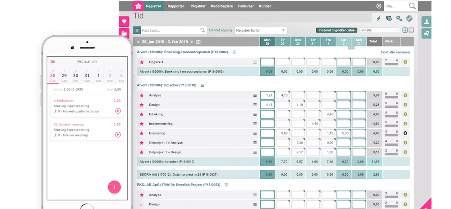The width and height of the screenshot is (451, 209).
Task: Open the stopwatch timer icon in top bar
Action: (379, 6)
